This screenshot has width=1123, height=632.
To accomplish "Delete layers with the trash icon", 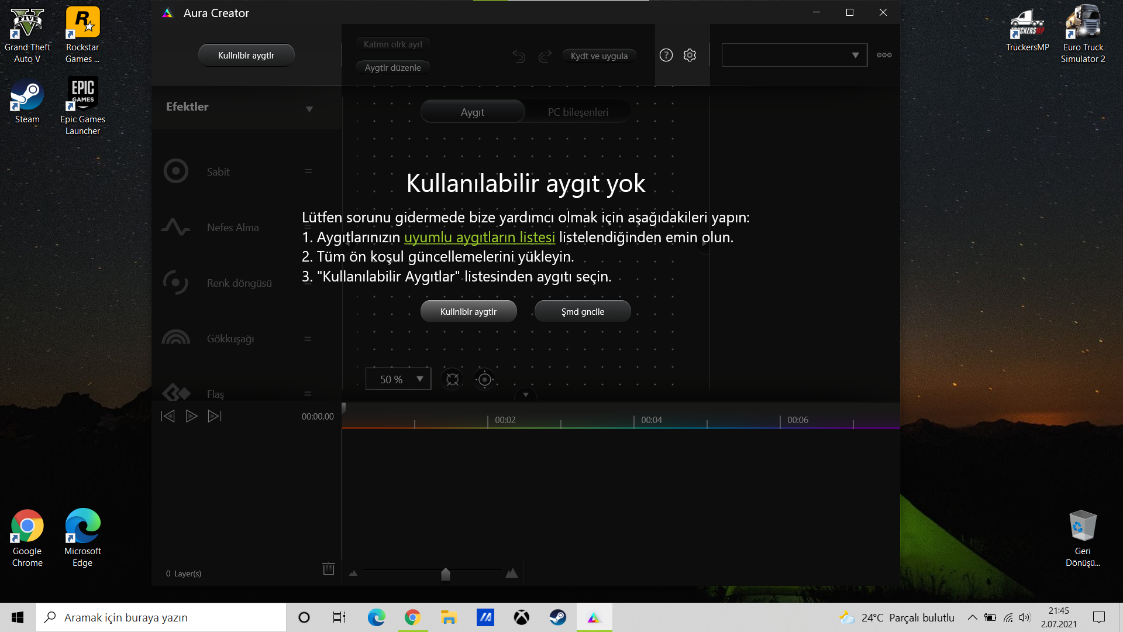I will click(x=328, y=568).
